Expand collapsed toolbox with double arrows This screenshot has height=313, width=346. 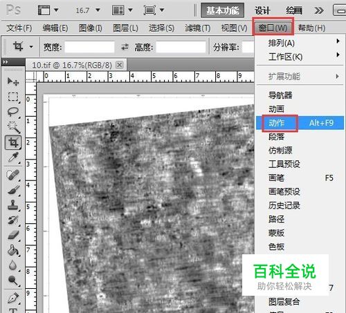[x=6, y=62]
